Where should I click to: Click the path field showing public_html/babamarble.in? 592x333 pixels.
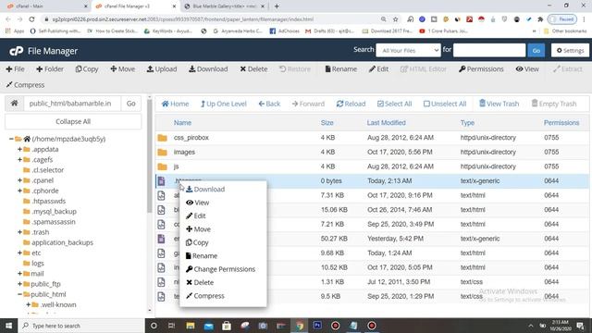point(72,104)
